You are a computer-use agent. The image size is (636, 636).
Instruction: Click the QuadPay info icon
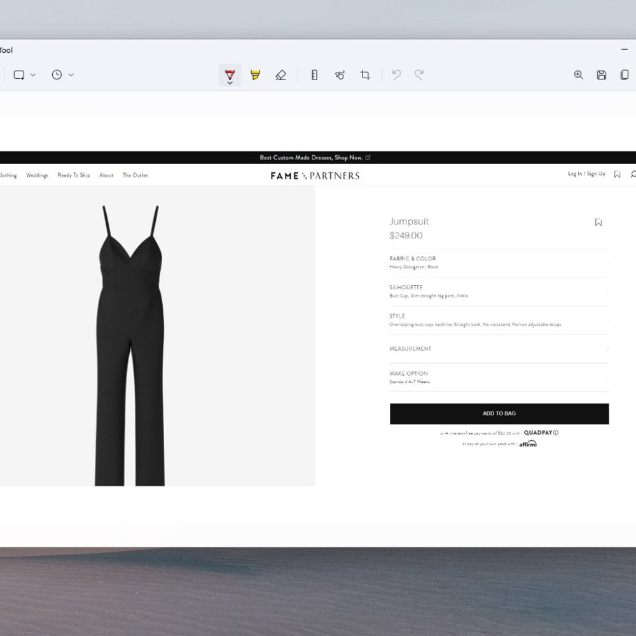click(x=555, y=432)
